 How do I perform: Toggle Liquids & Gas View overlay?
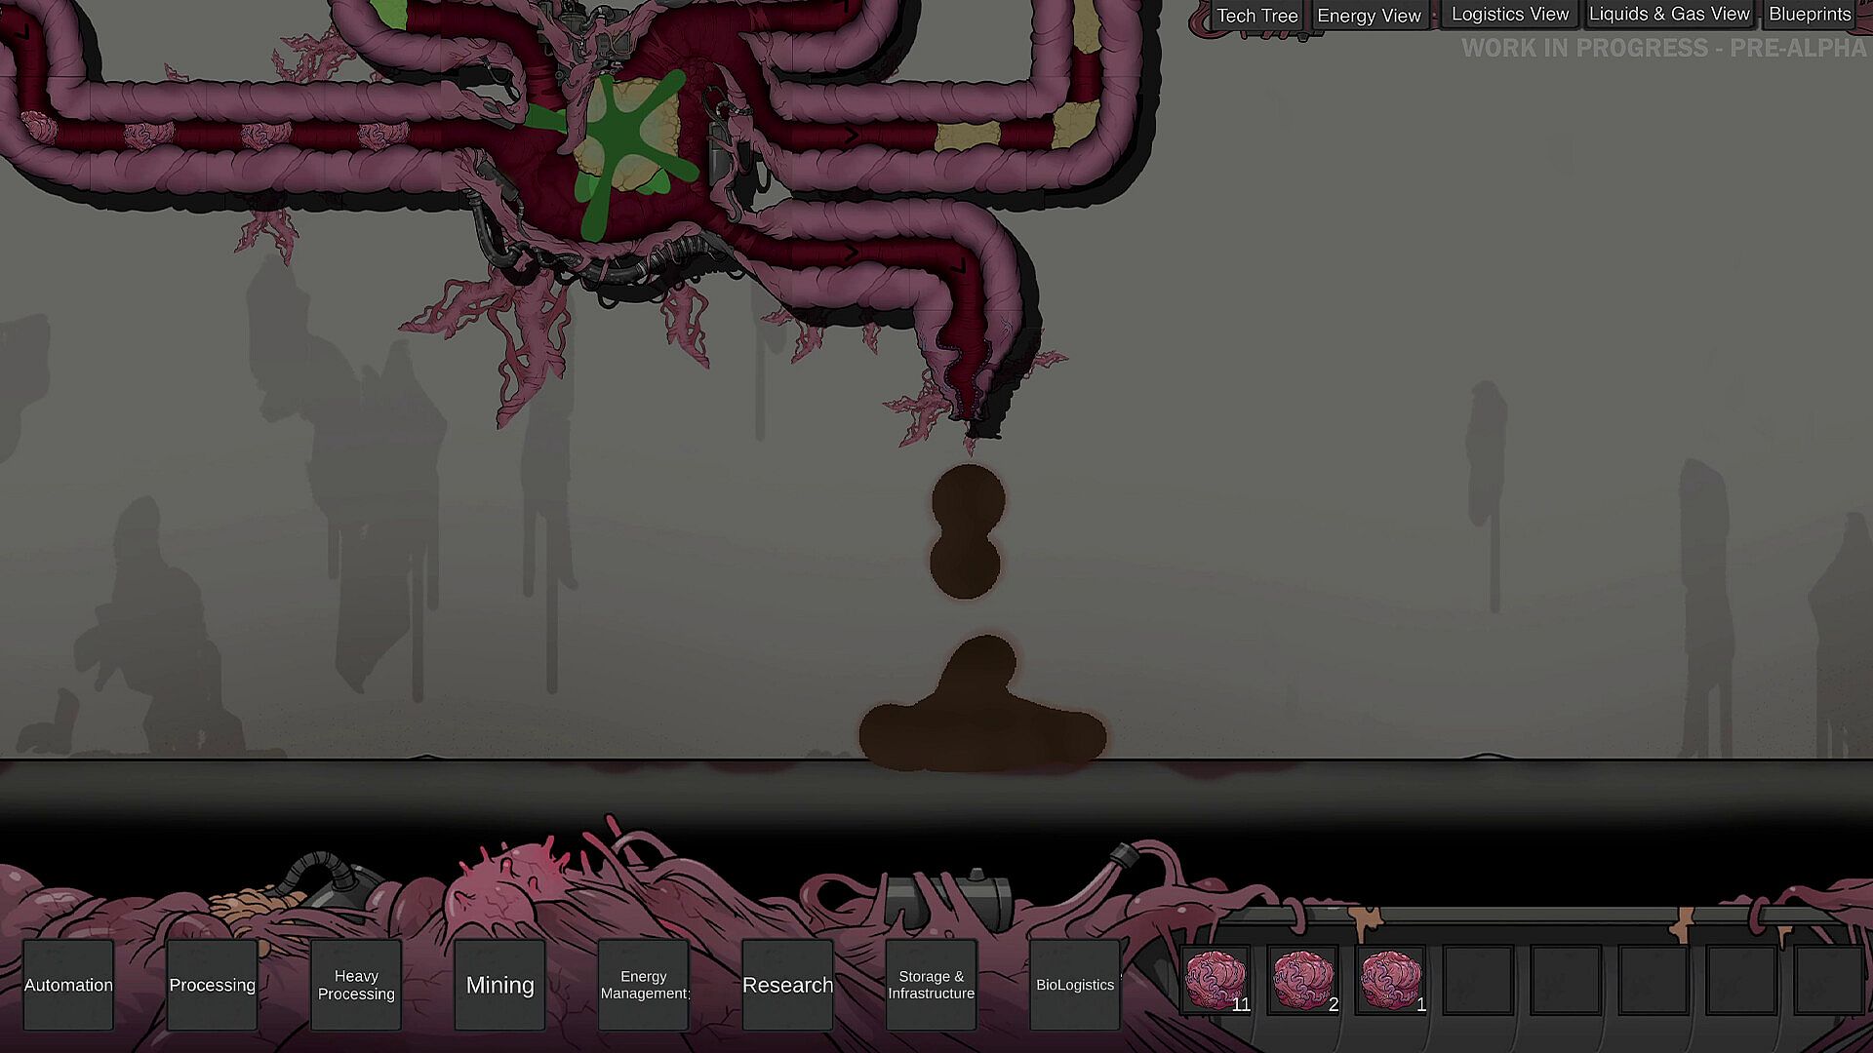tap(1669, 15)
